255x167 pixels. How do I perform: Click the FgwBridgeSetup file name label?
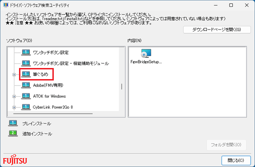point(146,62)
